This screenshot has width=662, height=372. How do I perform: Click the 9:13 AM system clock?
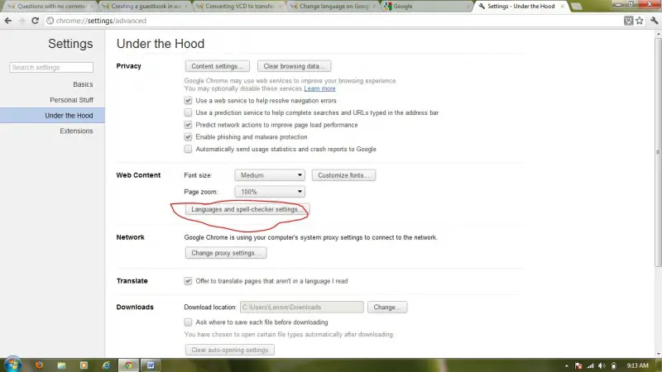(x=637, y=365)
